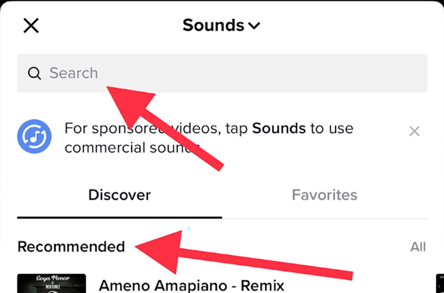Switch to the Favorites tab
Image resolution: width=444 pixels, height=293 pixels.
pos(324,195)
